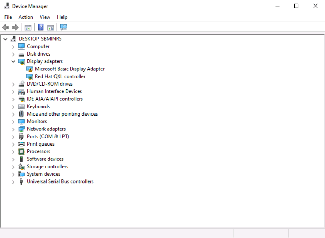
Task: Expand the Keyboards chevron
Action: tap(13, 107)
